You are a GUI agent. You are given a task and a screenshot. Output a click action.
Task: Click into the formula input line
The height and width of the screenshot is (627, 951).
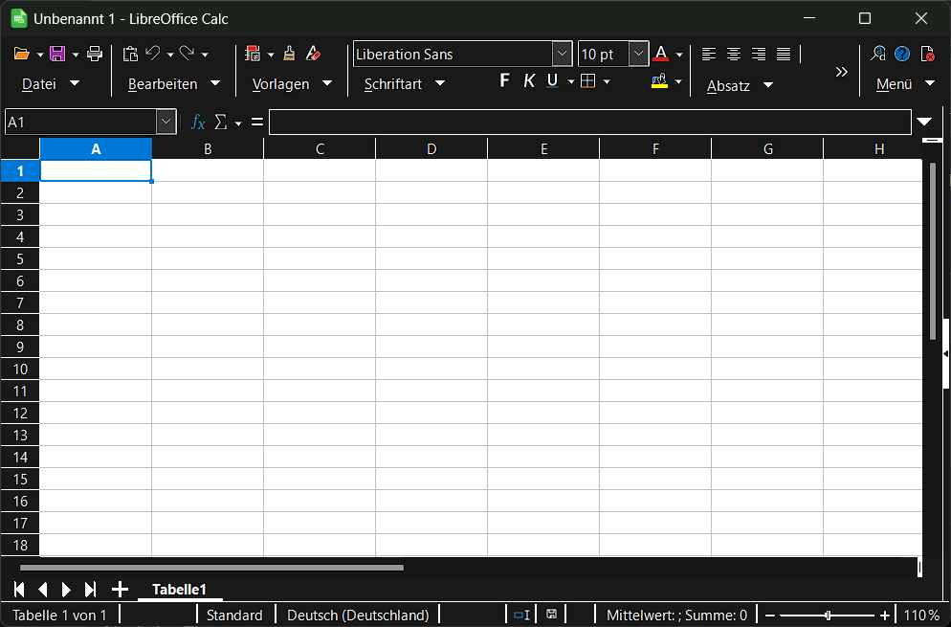pos(589,122)
